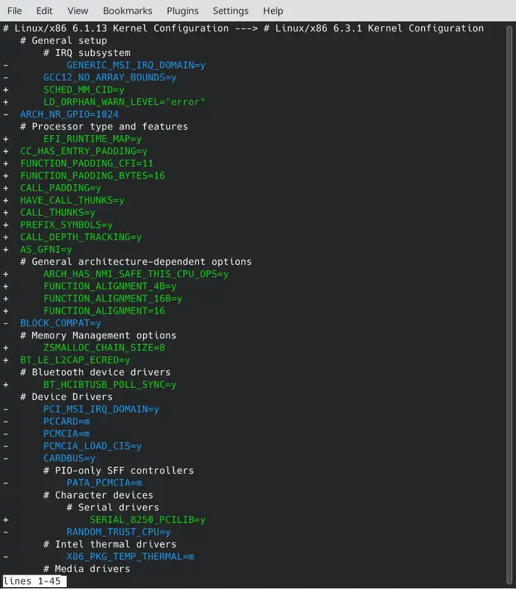Click the LD_ORPHAN_WARN_LEVEL="error" entry
The height and width of the screenshot is (589, 516).
(124, 102)
